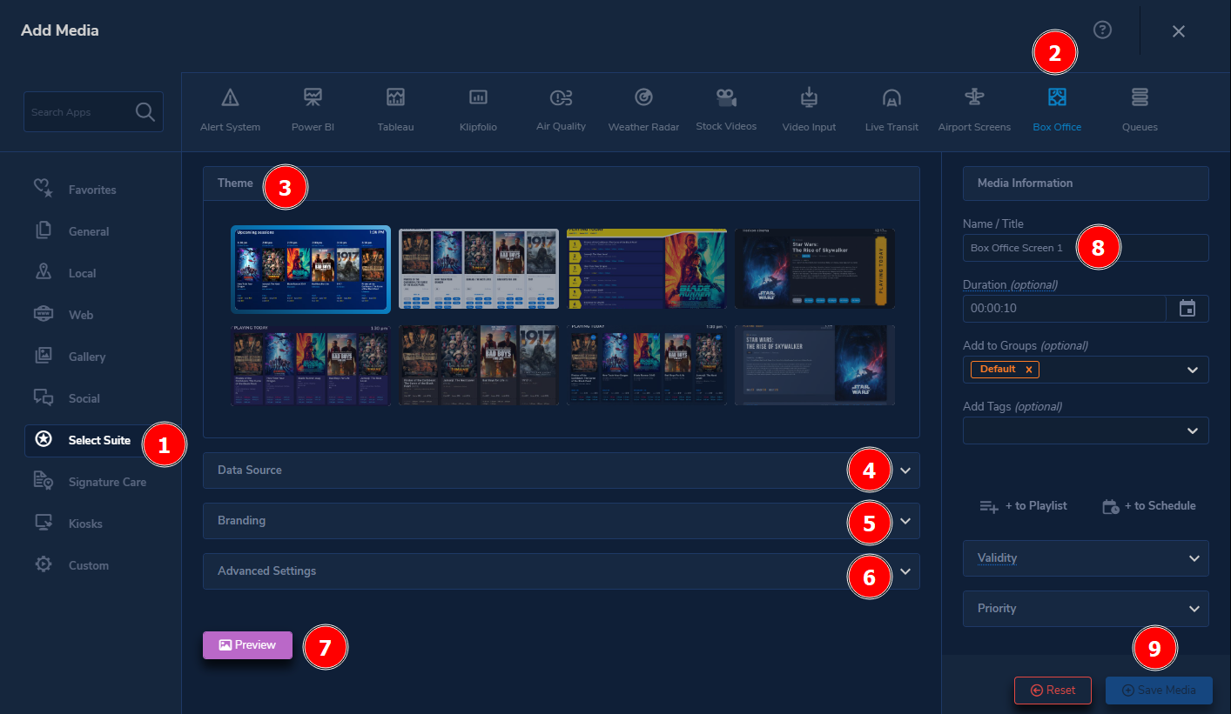Select the light gray poster grid theme

coord(478,269)
